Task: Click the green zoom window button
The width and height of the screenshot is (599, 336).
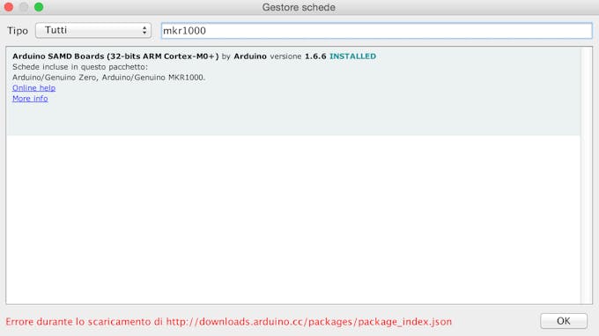Action: 39,7
